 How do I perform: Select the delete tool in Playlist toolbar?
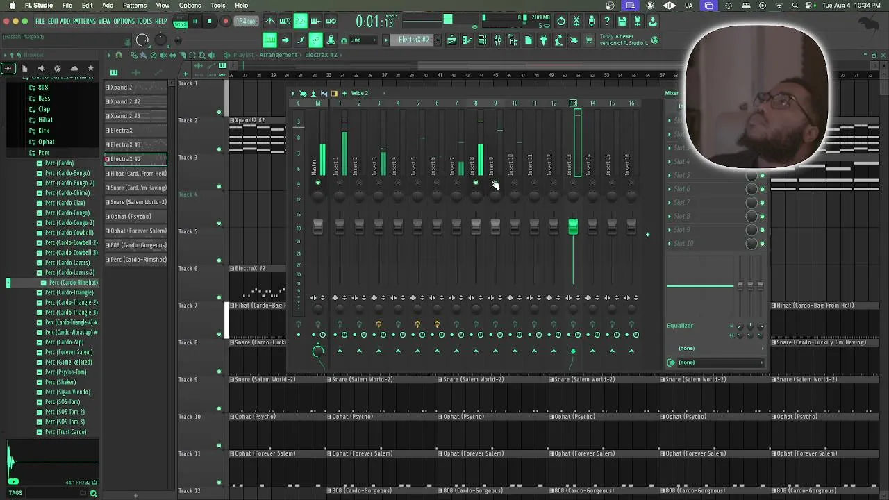click(x=153, y=55)
